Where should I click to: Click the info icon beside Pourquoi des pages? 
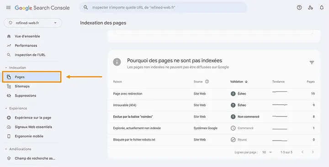[117, 62]
